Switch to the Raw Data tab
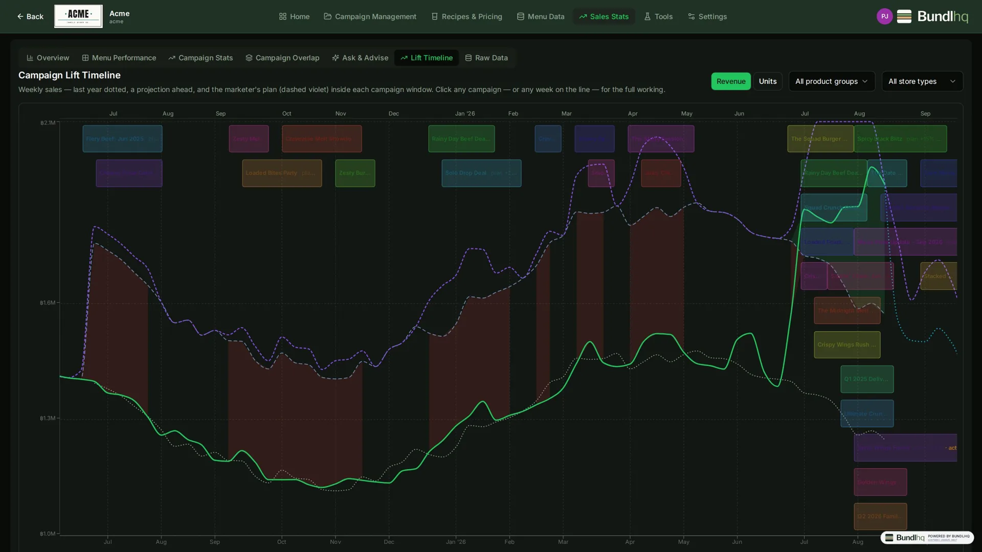This screenshot has width=982, height=552. click(x=486, y=58)
